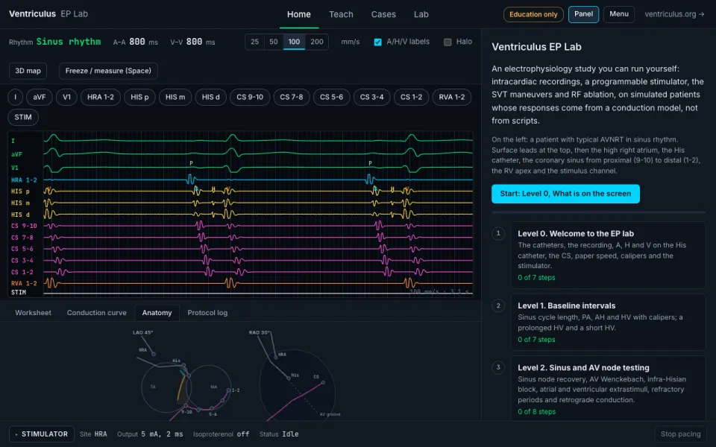The width and height of the screenshot is (716, 447).
Task: Open the Worksheet tab
Action: click(x=34, y=313)
